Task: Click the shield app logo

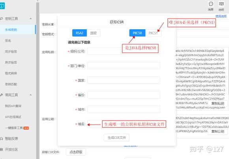Action: pyautogui.click(x=2, y=6)
